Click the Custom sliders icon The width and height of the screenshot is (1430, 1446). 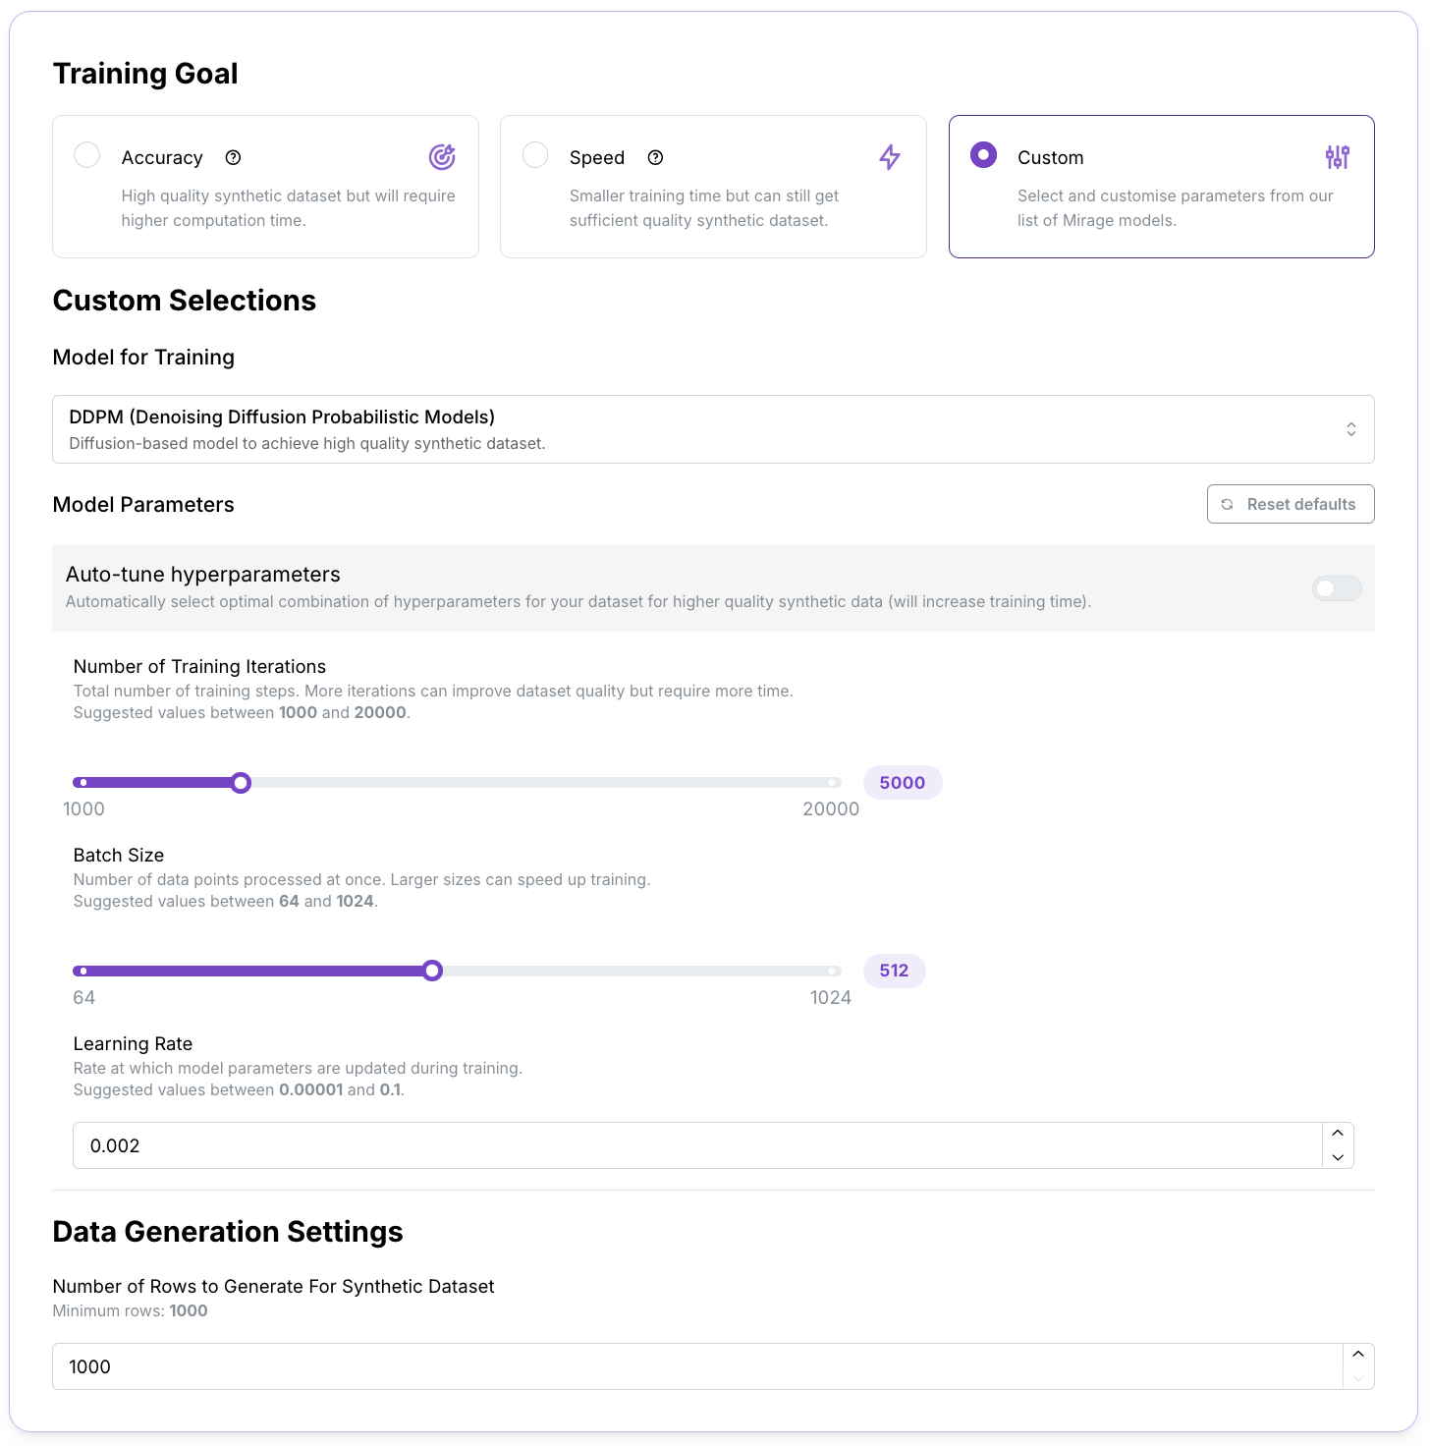[x=1338, y=157]
